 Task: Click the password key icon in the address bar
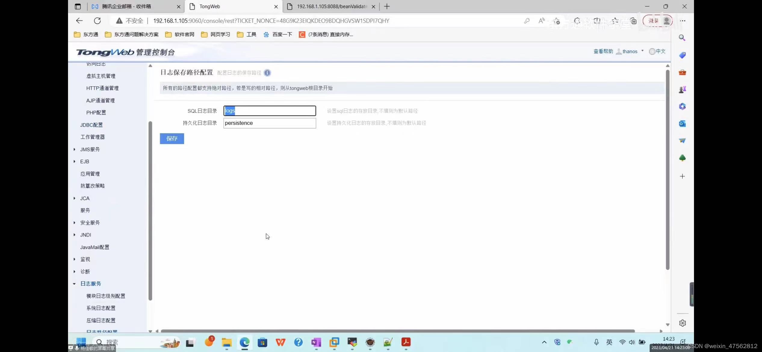coord(527,21)
